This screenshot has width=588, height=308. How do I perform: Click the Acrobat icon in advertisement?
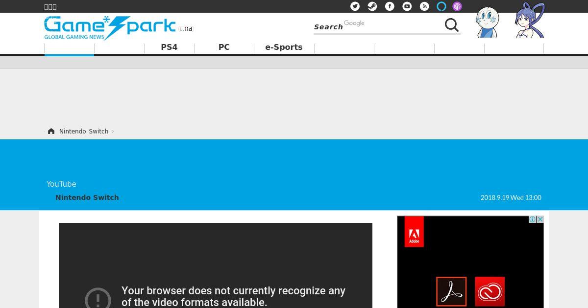pyautogui.click(x=451, y=292)
